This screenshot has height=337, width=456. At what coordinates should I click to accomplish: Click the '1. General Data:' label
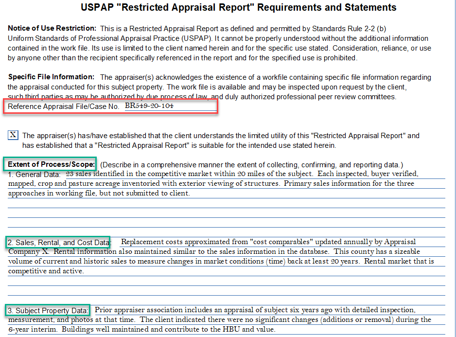35,174
